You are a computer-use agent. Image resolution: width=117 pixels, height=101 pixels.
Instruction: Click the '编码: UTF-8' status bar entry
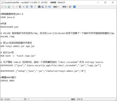(x=77, y=99)
